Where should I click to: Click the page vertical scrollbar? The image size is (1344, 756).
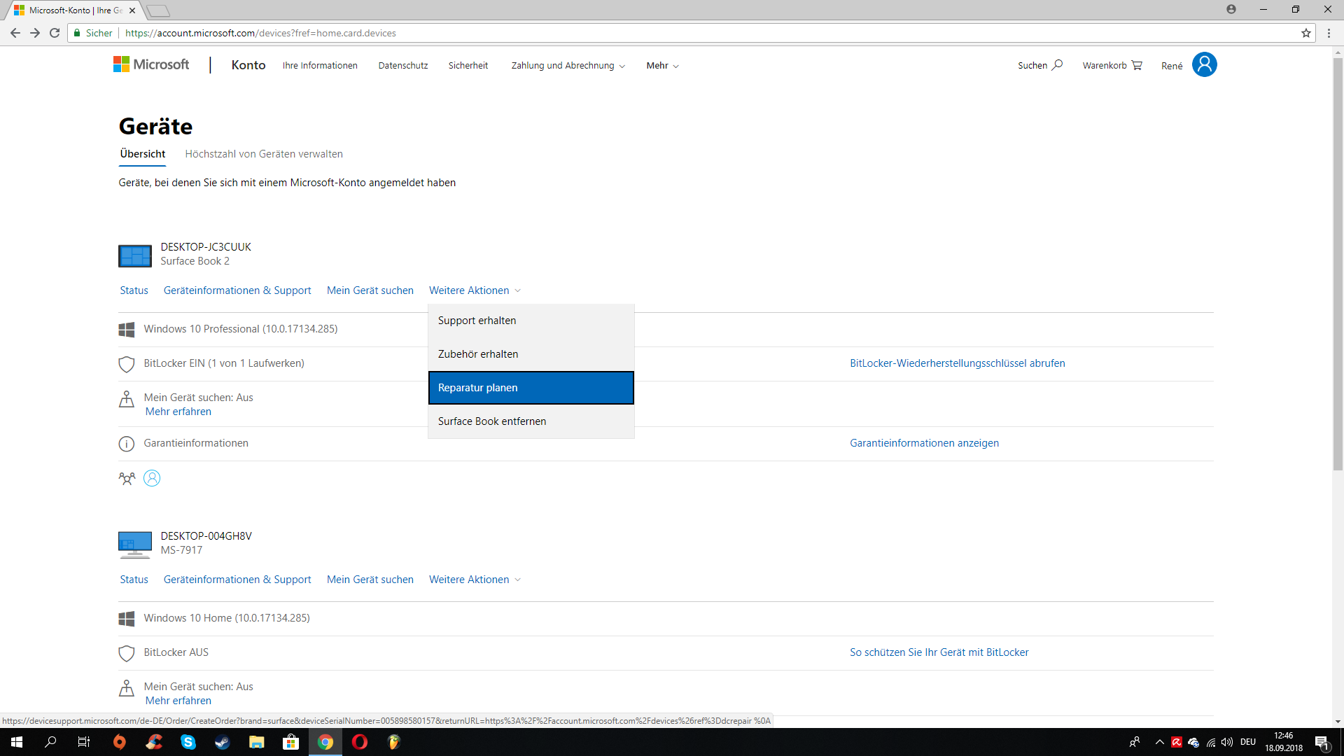1338,263
